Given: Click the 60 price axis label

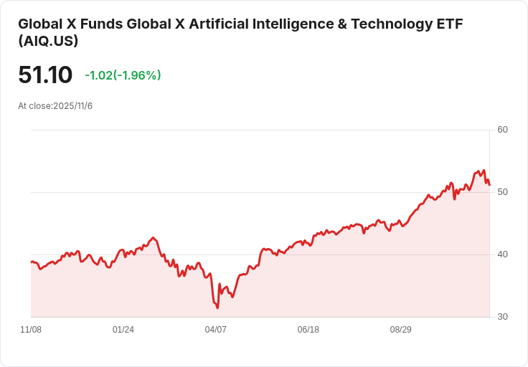Looking at the screenshot, I should [x=502, y=130].
